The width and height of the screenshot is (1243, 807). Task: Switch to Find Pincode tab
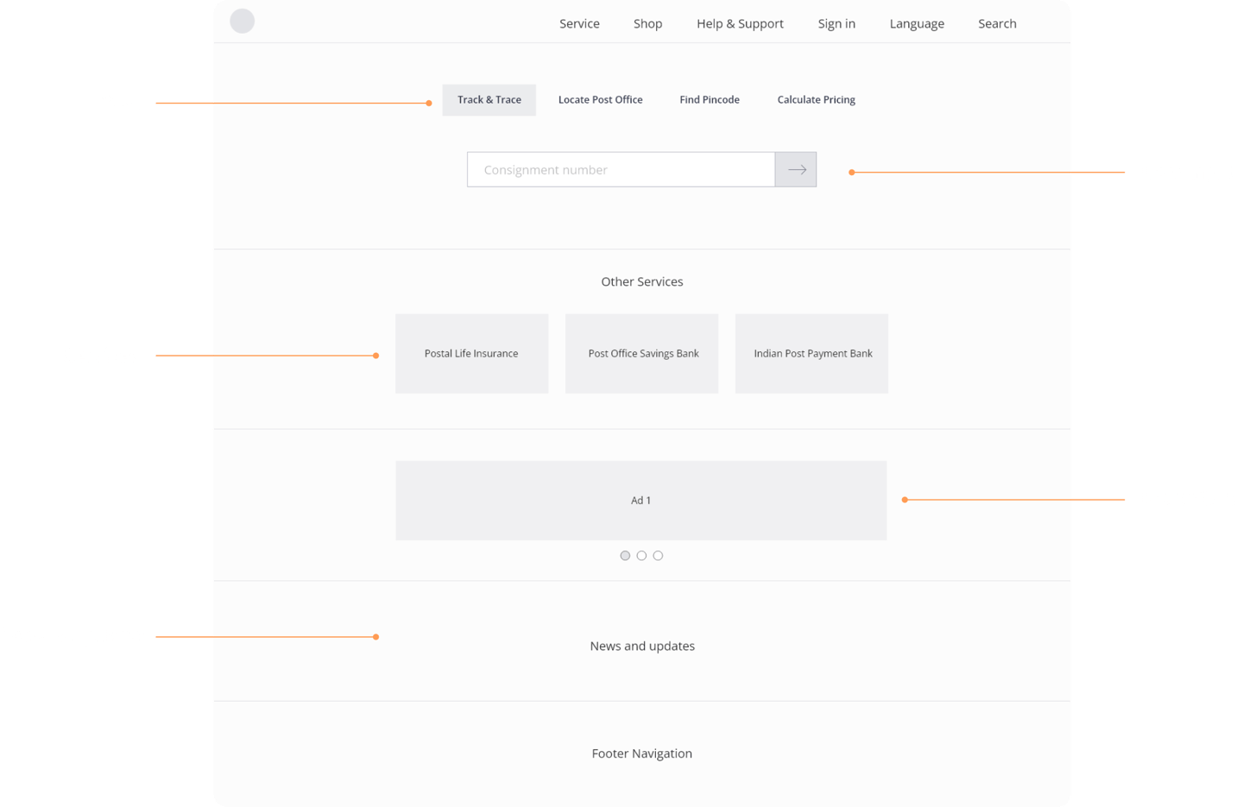pos(710,100)
